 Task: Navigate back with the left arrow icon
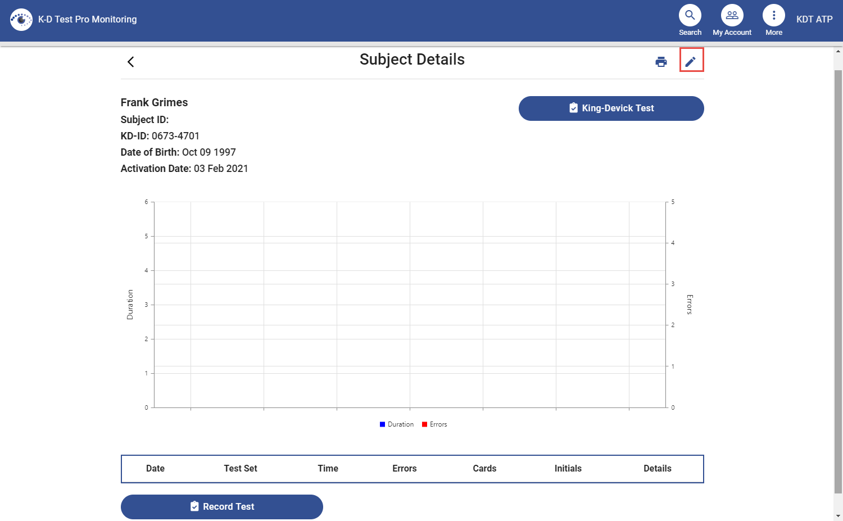pos(130,61)
